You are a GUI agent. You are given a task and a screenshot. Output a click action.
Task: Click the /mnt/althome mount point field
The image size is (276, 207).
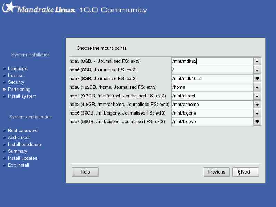tap(212, 105)
